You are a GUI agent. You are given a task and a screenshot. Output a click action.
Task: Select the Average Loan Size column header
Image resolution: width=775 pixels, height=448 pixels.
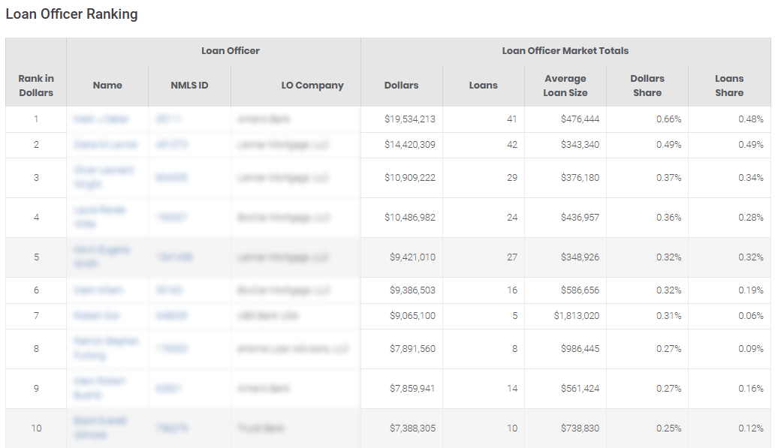(565, 86)
